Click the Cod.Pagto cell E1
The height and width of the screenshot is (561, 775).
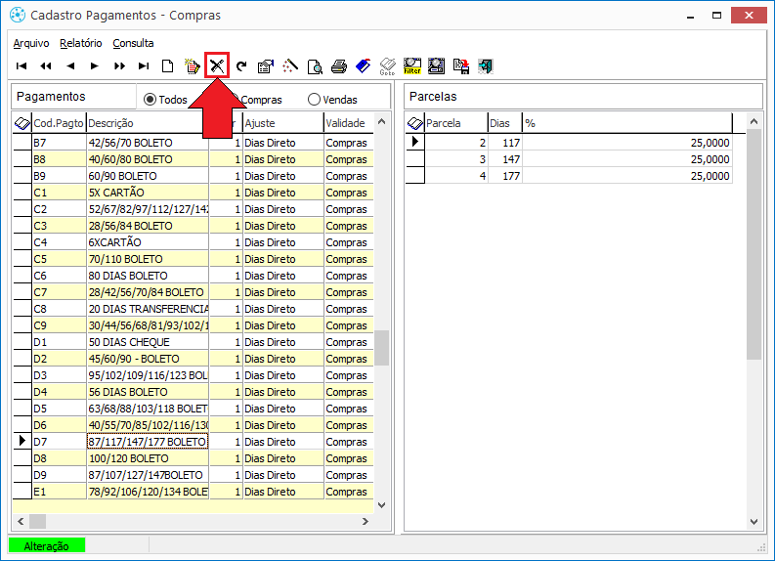[60, 492]
